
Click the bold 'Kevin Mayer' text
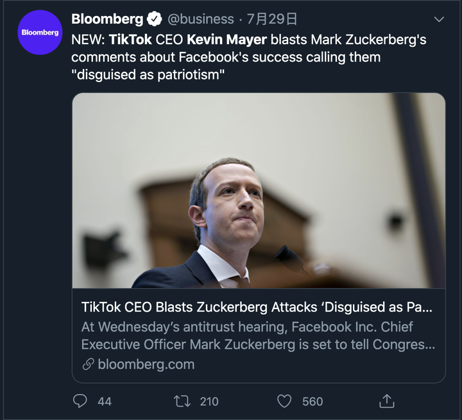tap(227, 40)
